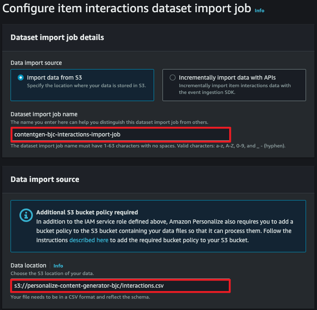Image resolution: width=317 pixels, height=310 pixels.
Task: Select the Import data from S3 radio button
Action: point(21,77)
